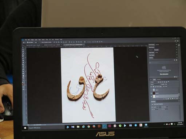Select the Zoom tool
The height and width of the screenshot is (139, 186).
[23, 78]
